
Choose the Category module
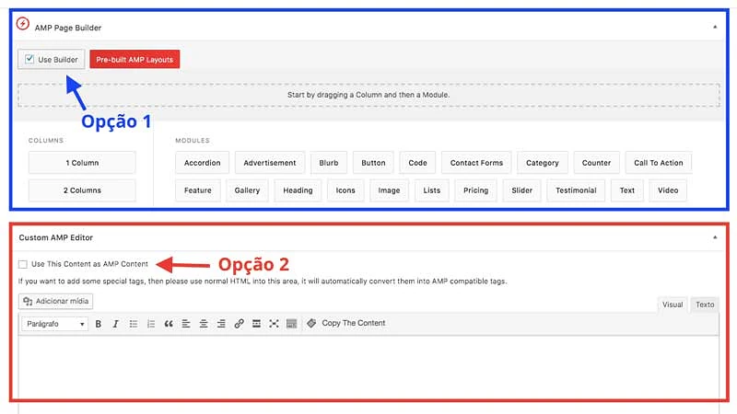point(543,163)
